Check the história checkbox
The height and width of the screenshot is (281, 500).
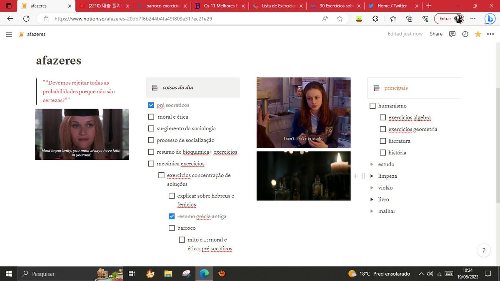[383, 152]
